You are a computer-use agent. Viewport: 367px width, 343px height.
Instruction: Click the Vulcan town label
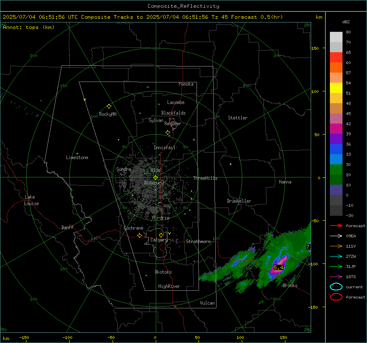(207, 303)
